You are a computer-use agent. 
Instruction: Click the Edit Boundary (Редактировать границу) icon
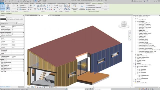pos(74,6)
